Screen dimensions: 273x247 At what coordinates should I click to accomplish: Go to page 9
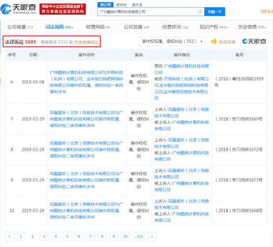click(x=114, y=237)
